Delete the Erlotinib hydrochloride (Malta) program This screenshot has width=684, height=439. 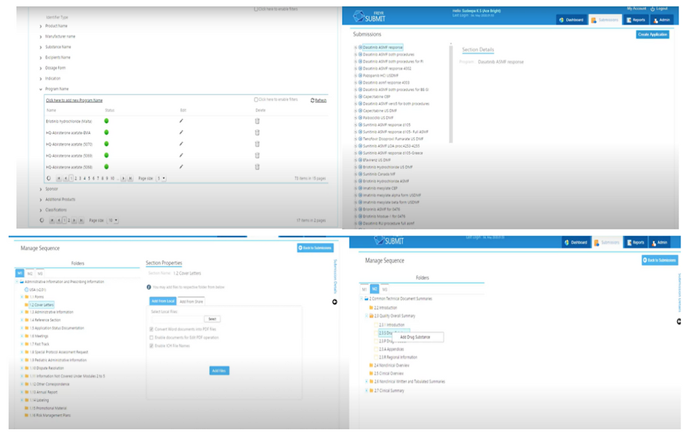258,121
